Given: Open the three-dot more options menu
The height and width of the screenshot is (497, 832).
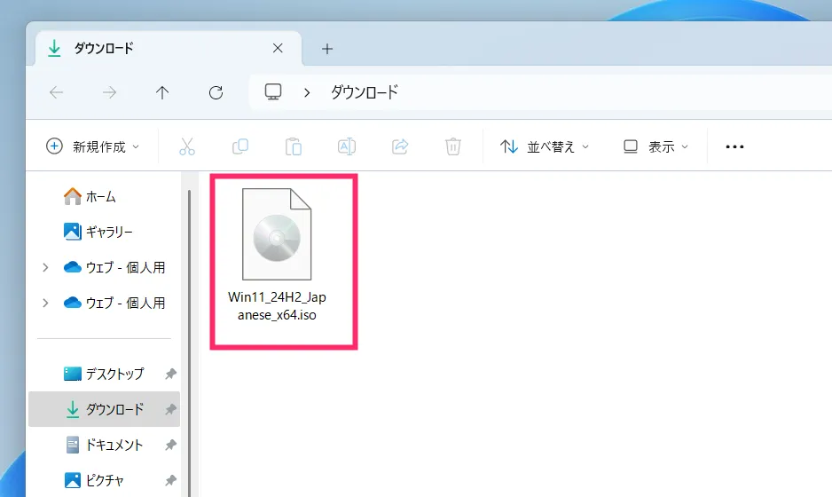Looking at the screenshot, I should point(735,146).
